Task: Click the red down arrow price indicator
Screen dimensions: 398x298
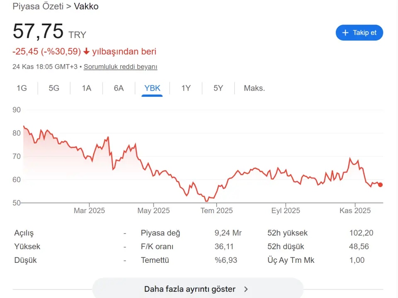Action: [86, 52]
